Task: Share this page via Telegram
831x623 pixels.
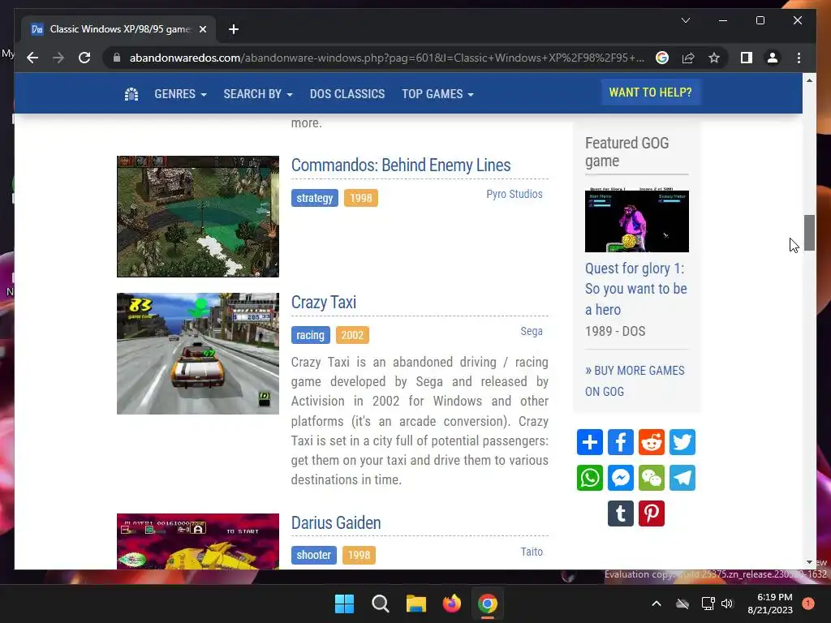Action: tap(682, 478)
